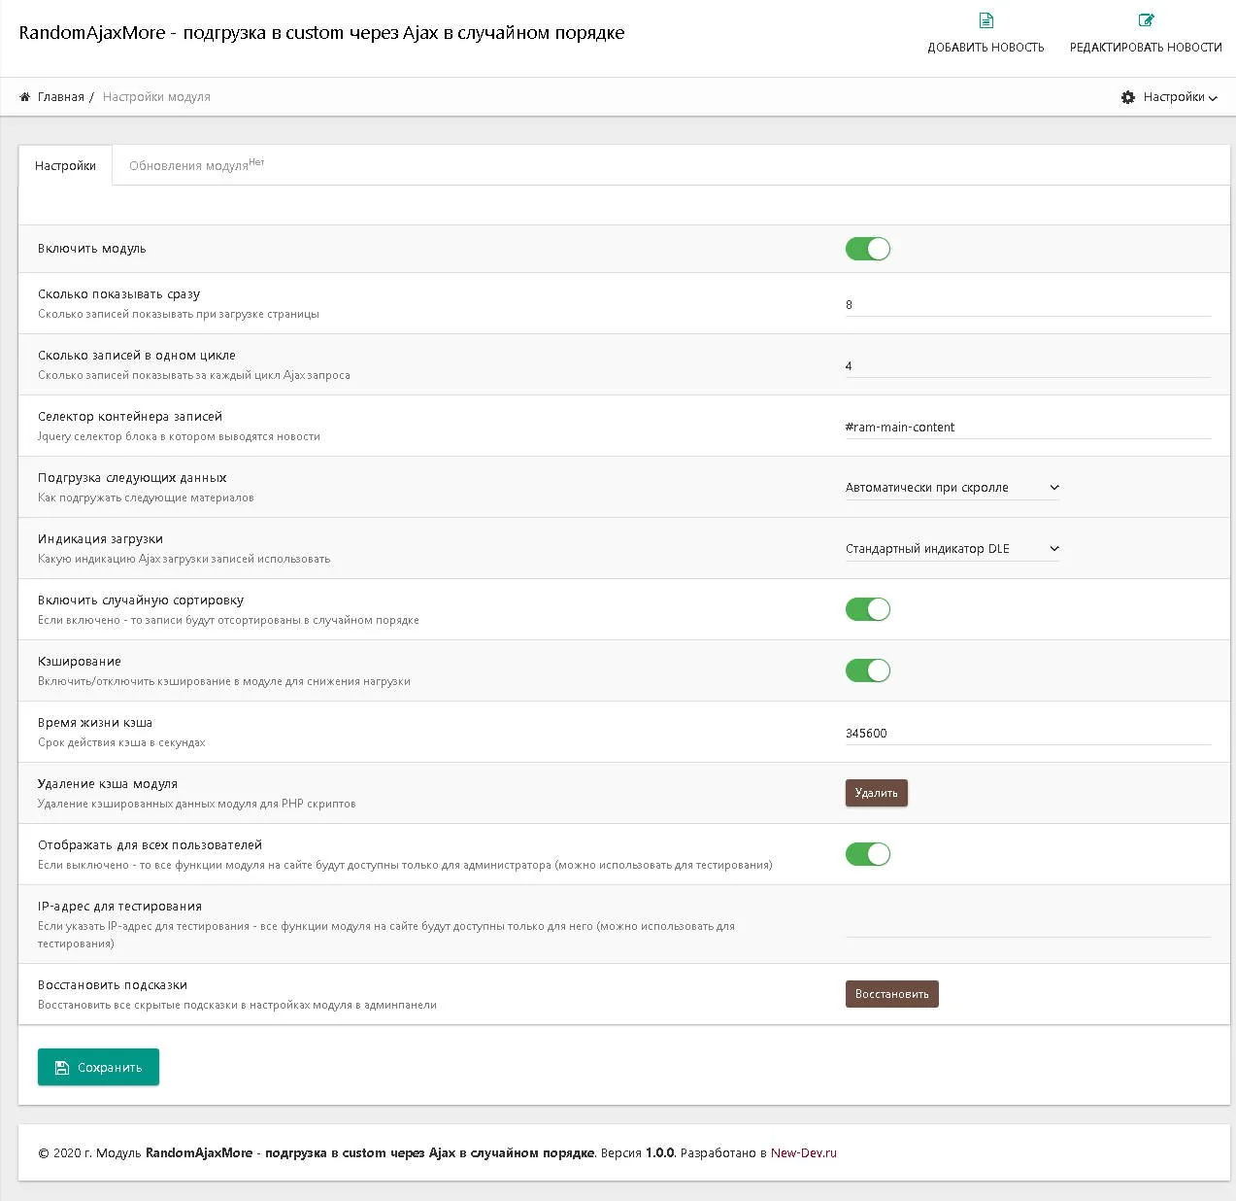Open the Обновления модуля tab
This screenshot has height=1201, width=1236.
tap(196, 165)
